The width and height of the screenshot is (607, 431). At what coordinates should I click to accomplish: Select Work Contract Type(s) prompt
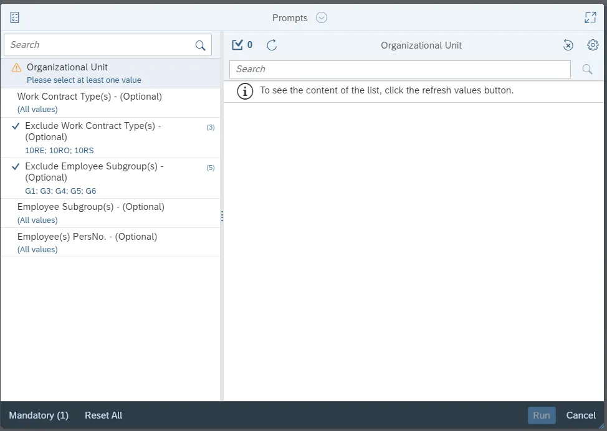[89, 97]
